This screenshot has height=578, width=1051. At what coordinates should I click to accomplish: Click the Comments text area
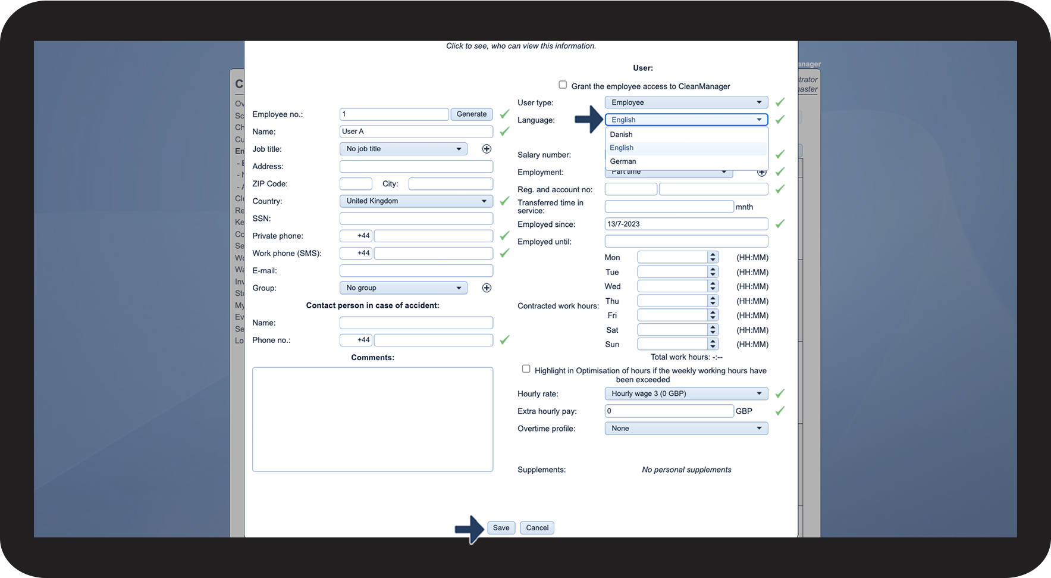coord(373,420)
